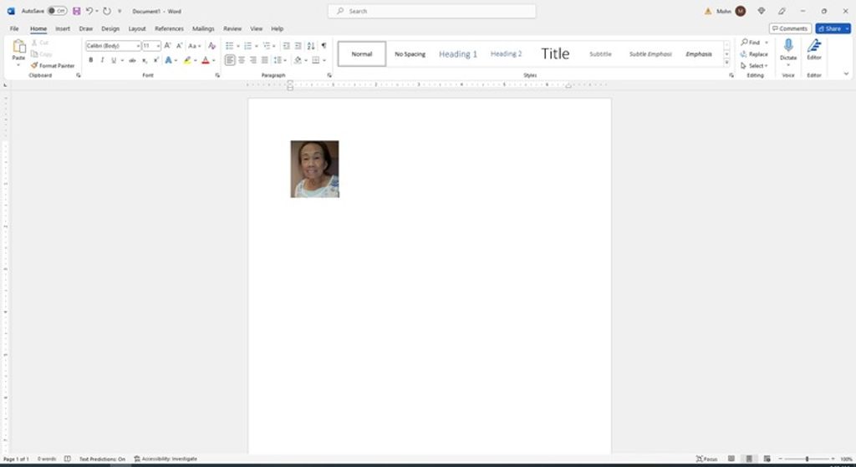
Task: Toggle Italic formatting
Action: 102,60
